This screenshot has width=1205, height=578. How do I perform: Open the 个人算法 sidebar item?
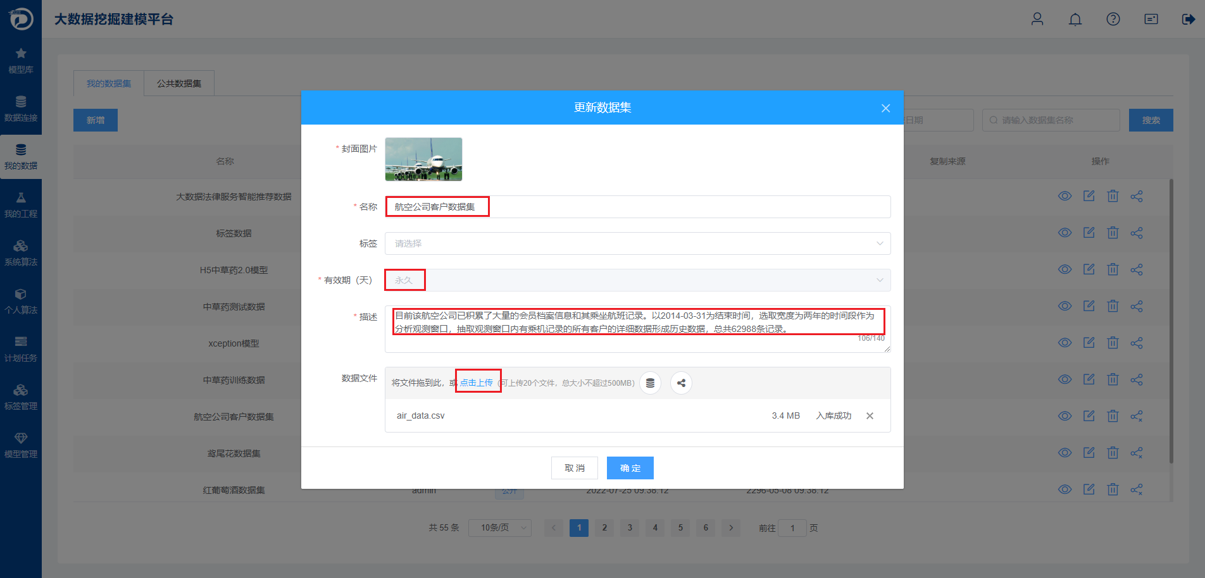(x=21, y=302)
